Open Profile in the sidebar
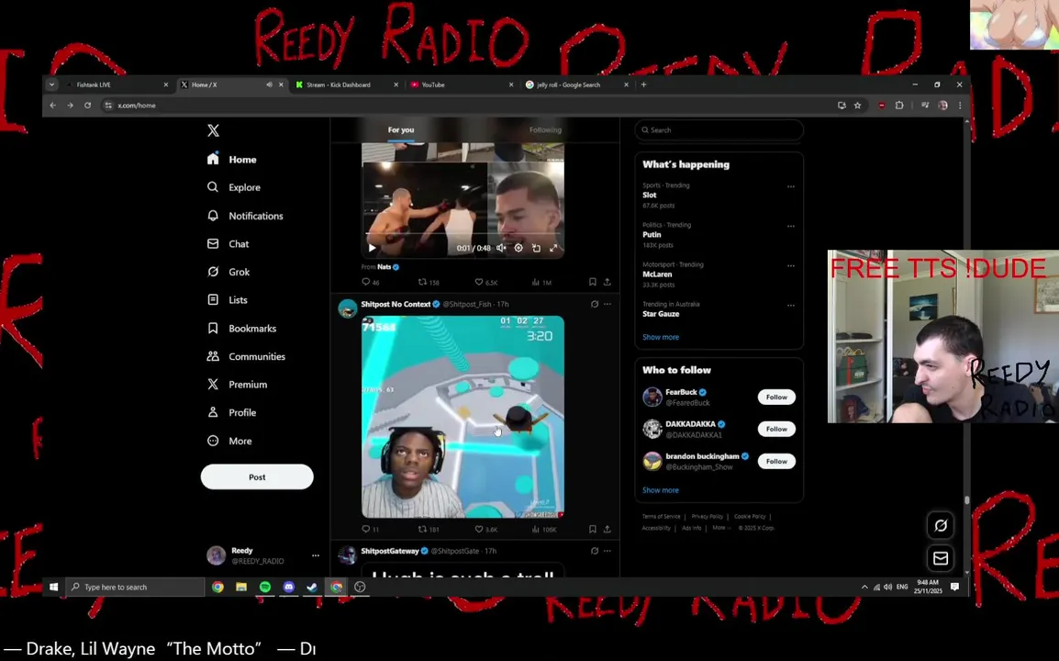This screenshot has width=1059, height=661. pos(231,412)
